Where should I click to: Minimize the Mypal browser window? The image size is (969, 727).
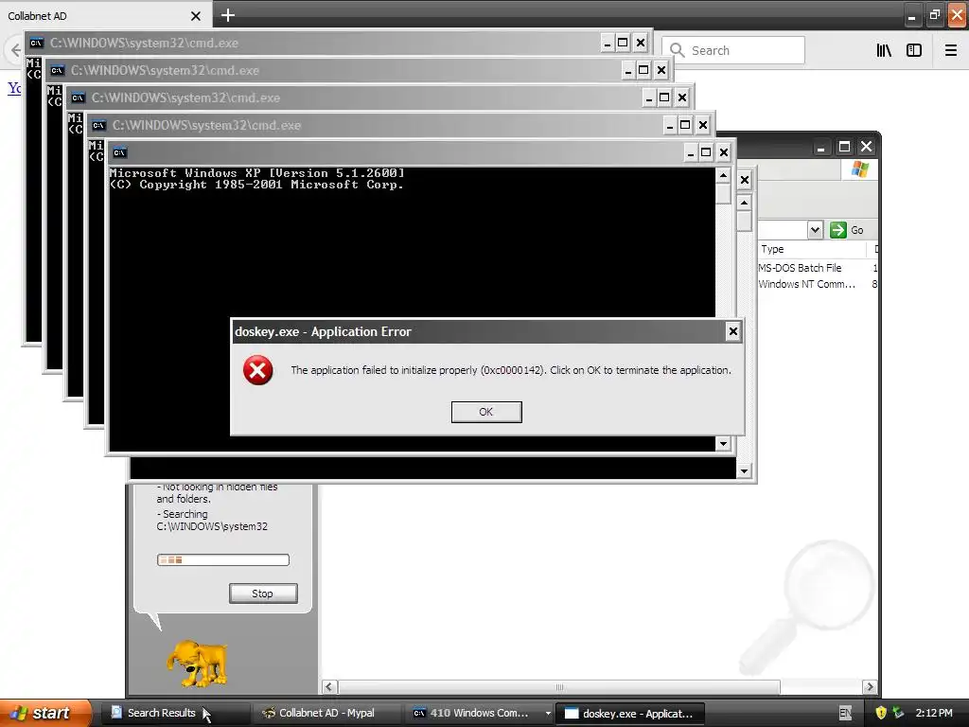click(911, 16)
